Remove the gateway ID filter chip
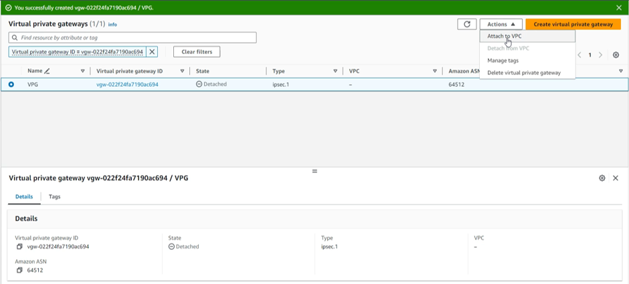Viewport: 629px width, 284px height. [152, 51]
